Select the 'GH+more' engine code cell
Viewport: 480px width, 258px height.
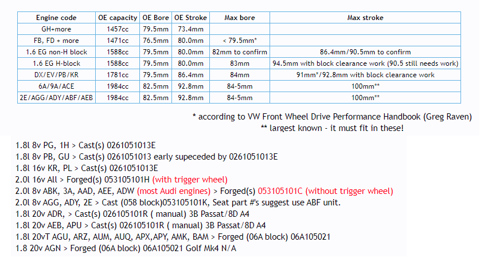tap(56, 29)
